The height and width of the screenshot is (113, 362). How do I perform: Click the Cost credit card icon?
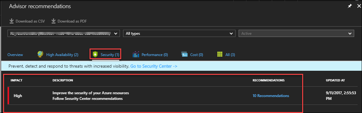point(184,54)
